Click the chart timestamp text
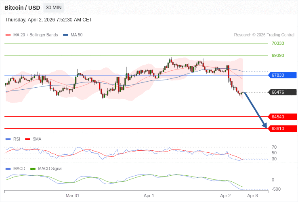 48,20
